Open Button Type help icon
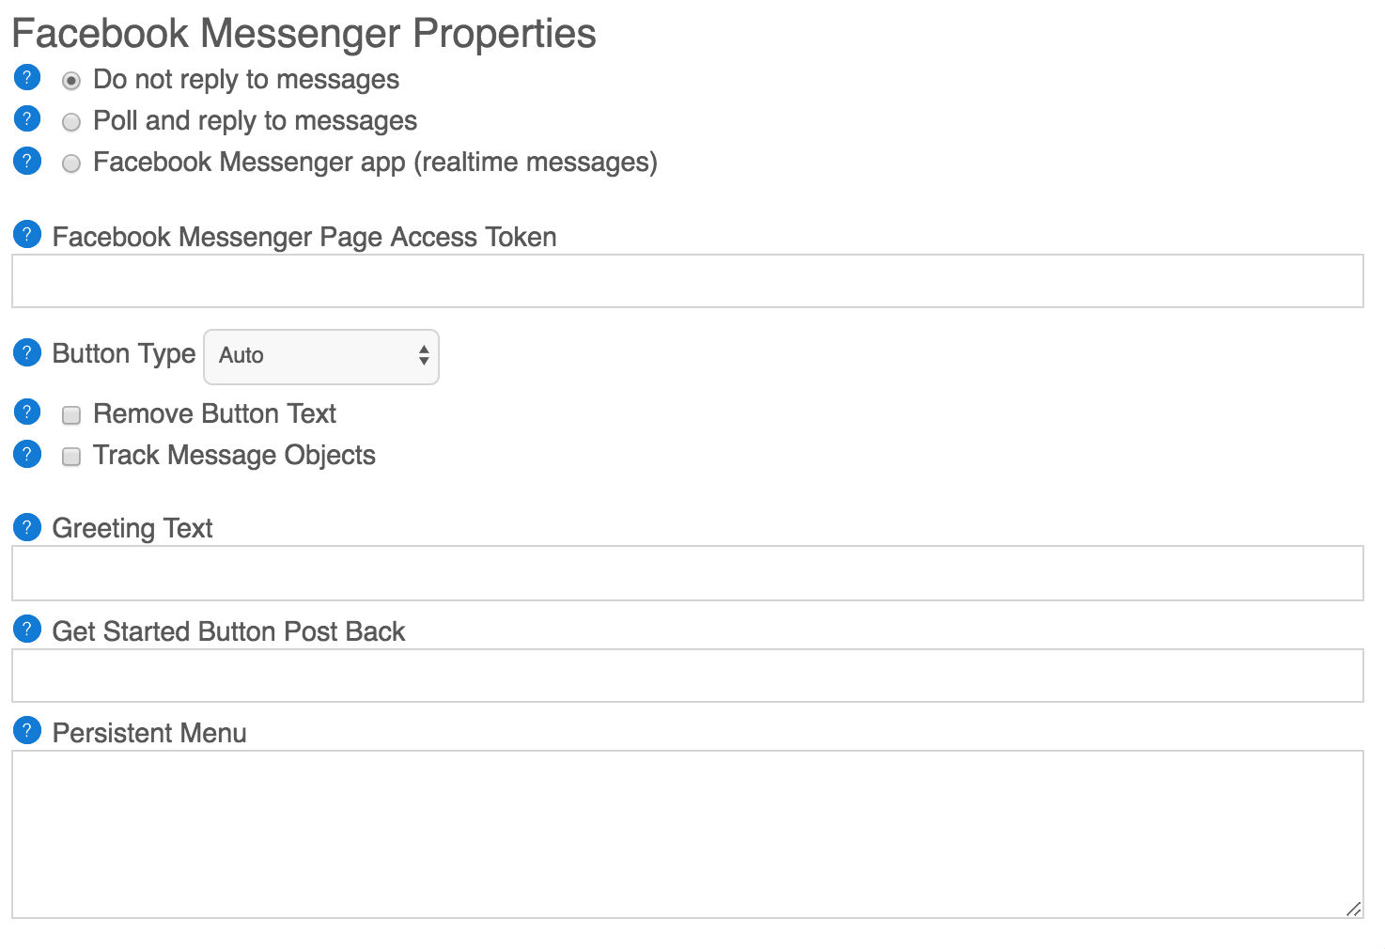The height and width of the screenshot is (949, 1385). (27, 352)
